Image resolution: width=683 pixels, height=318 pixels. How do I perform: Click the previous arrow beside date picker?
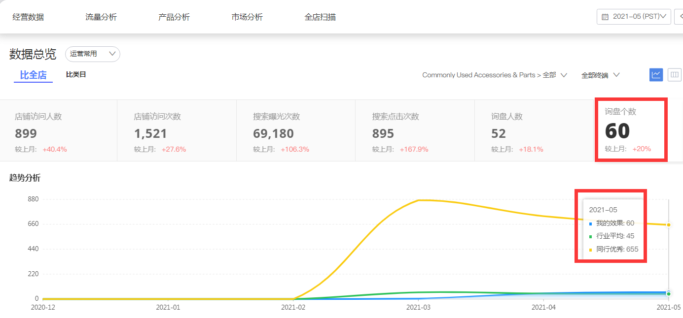[679, 17]
